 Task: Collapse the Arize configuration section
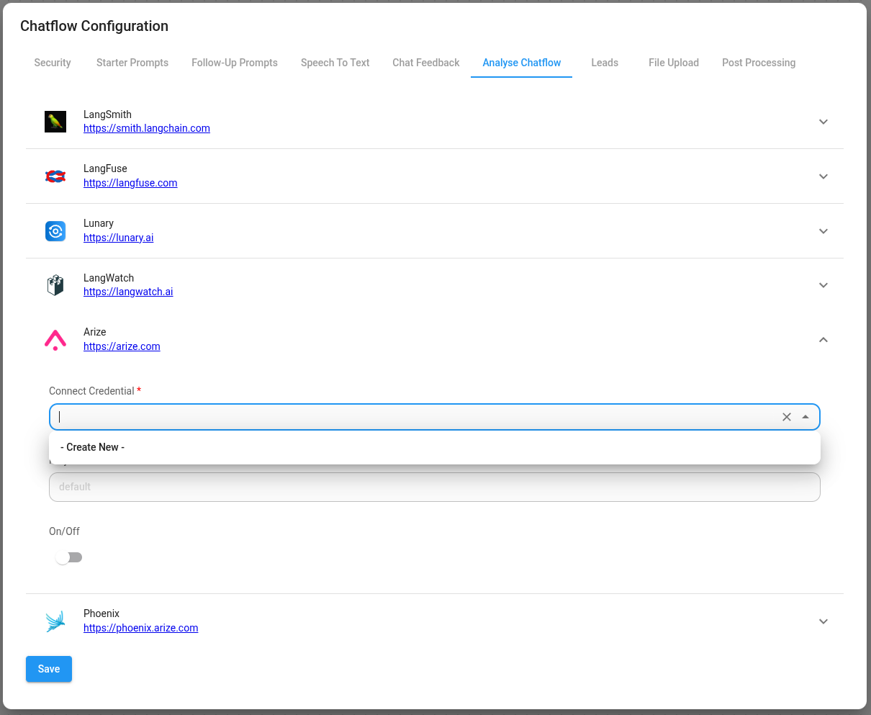(823, 339)
